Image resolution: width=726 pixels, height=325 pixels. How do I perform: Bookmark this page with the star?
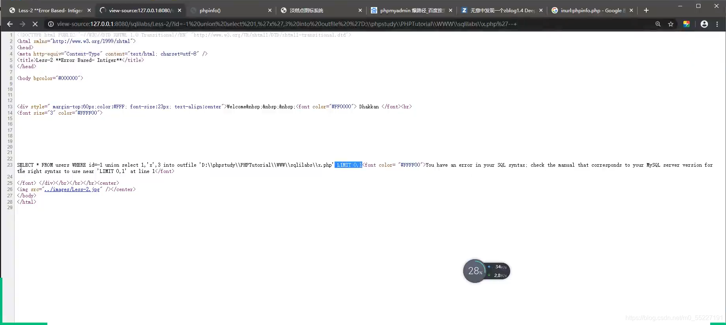(x=671, y=24)
